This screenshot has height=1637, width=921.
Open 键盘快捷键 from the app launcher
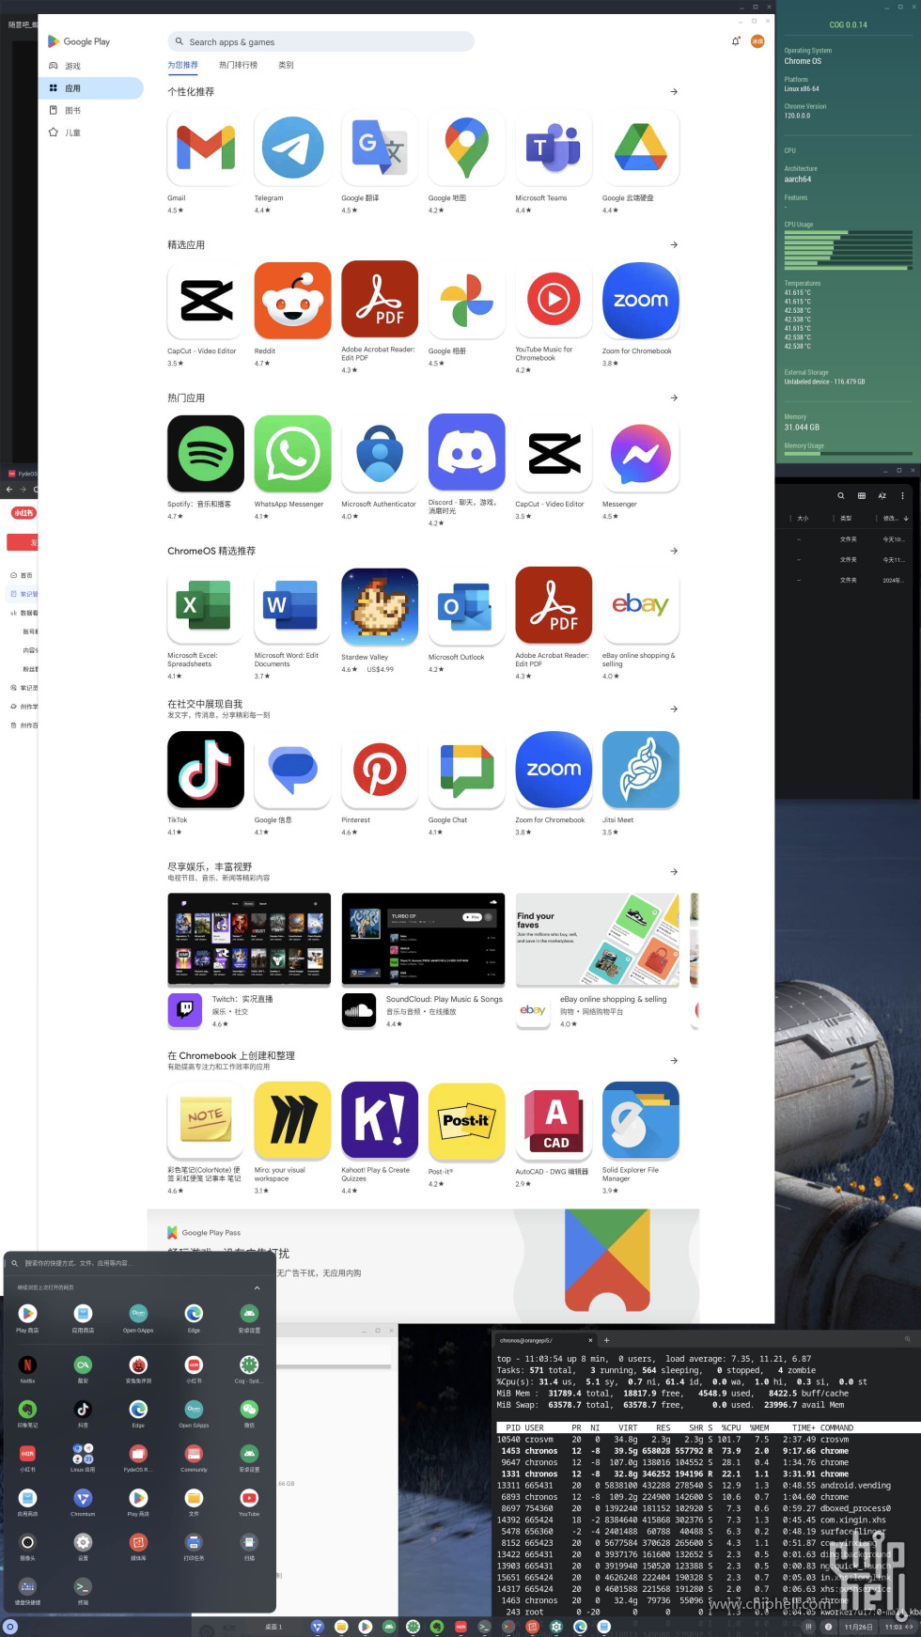point(27,1590)
